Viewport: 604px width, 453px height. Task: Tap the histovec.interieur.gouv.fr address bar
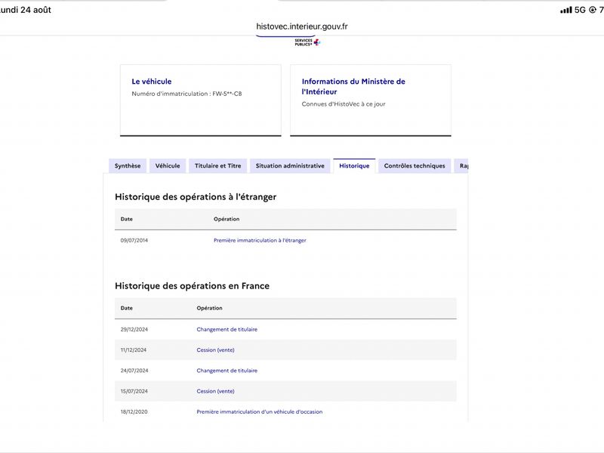[302, 26]
